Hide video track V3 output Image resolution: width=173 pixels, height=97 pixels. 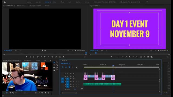[73, 74]
